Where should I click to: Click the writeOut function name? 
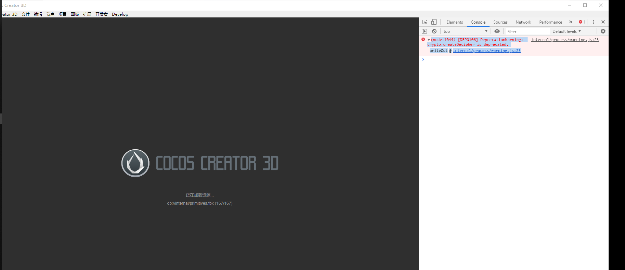pos(439,51)
